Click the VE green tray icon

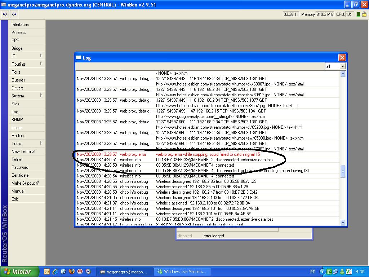click(348, 272)
